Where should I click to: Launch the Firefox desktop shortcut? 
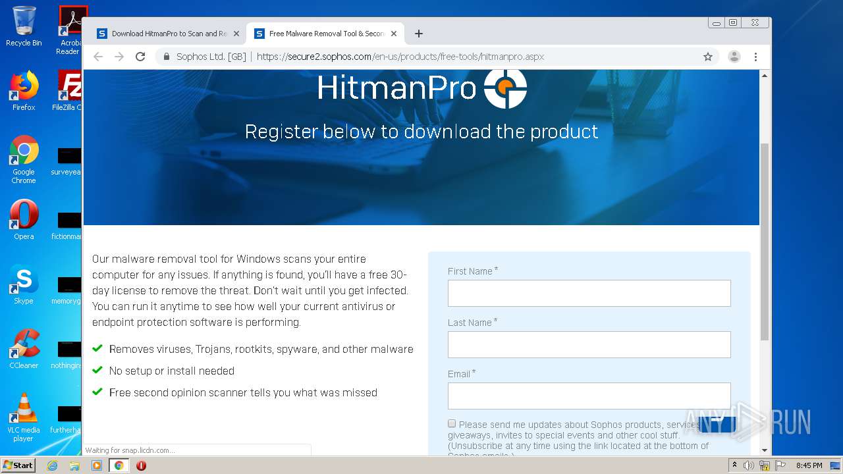pos(24,90)
